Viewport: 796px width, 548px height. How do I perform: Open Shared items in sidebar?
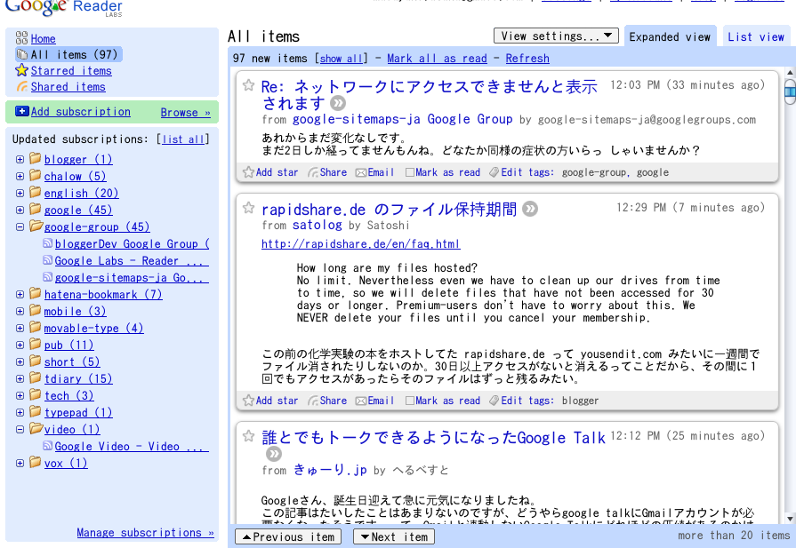click(x=68, y=87)
